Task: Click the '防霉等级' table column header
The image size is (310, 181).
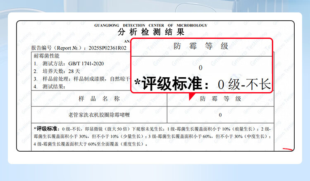Action: point(220,99)
